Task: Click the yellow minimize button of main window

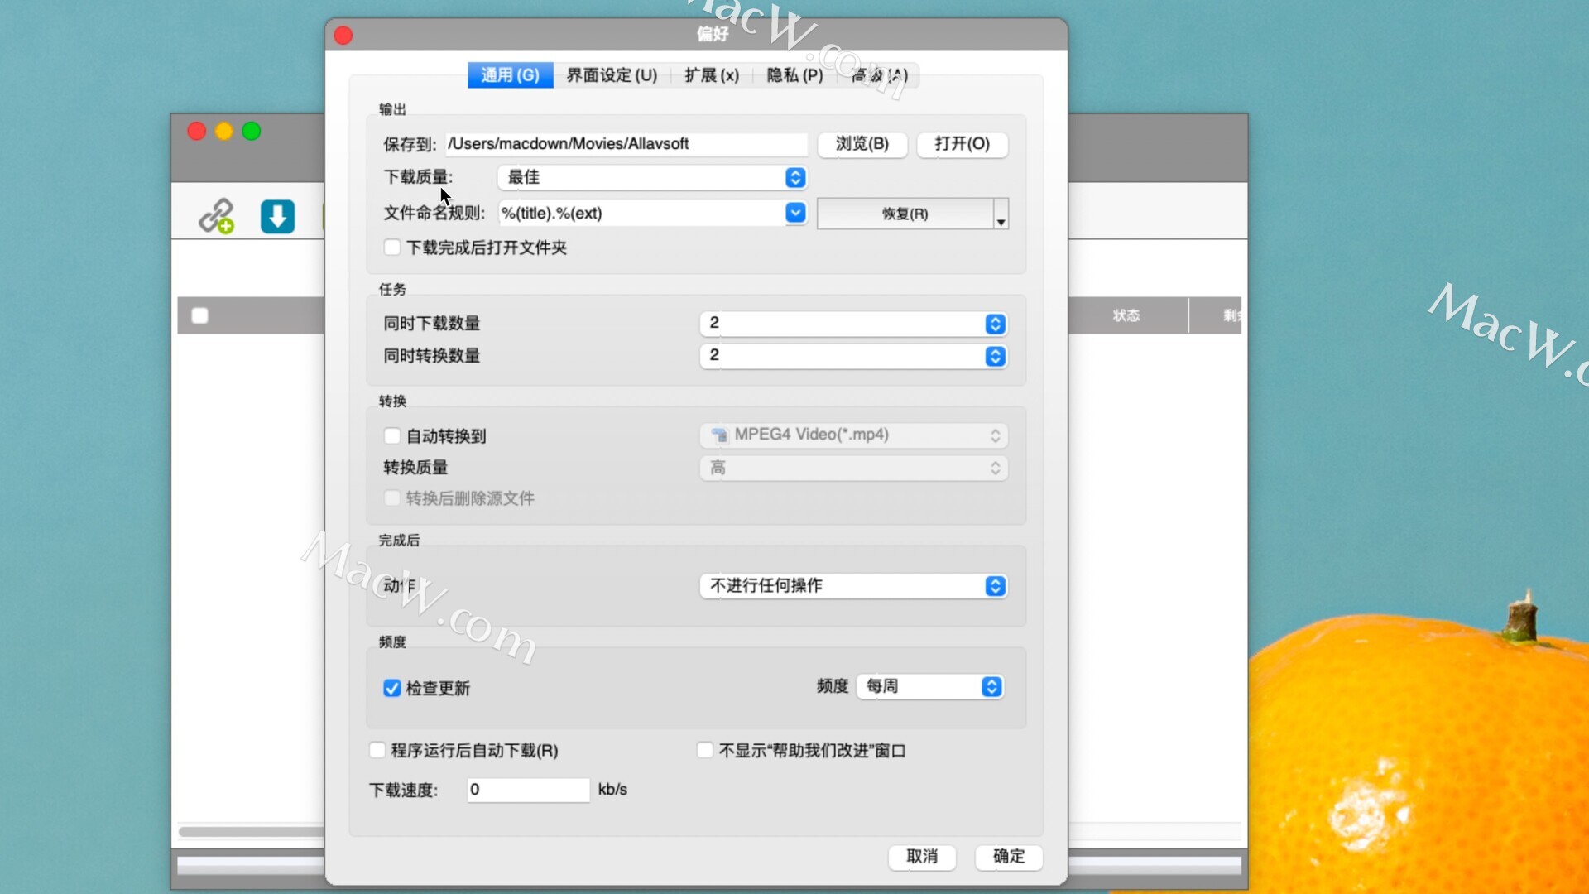Action: click(223, 131)
